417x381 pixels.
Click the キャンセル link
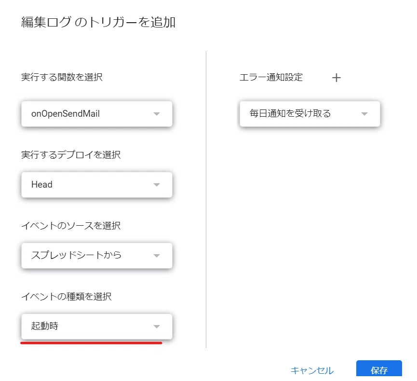click(312, 370)
